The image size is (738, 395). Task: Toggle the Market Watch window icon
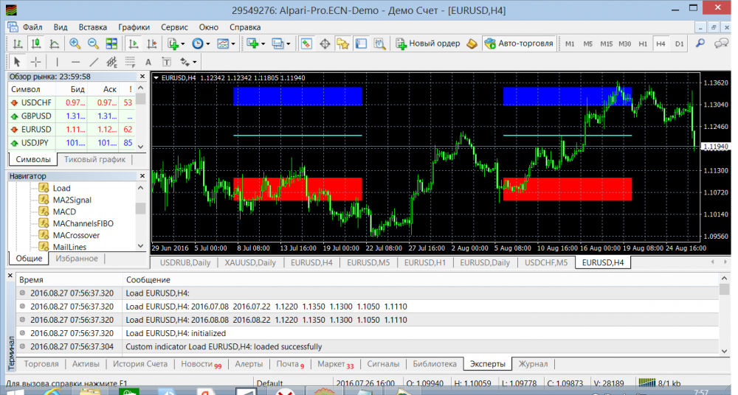click(306, 43)
